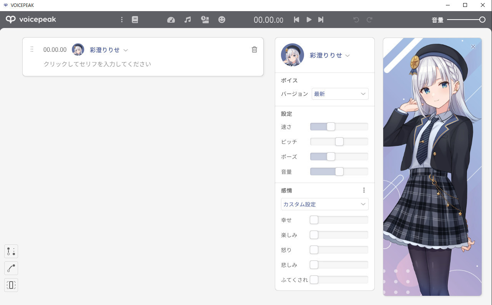Open the カスタム設定 emotion preset dropdown
The width and height of the screenshot is (492, 305).
324,204
